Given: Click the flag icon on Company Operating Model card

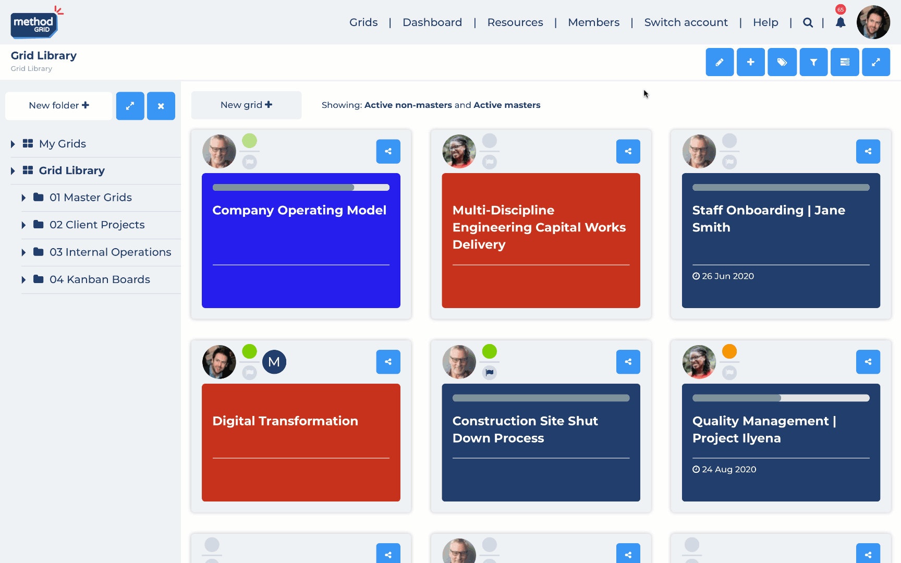Looking at the screenshot, I should coord(250,162).
